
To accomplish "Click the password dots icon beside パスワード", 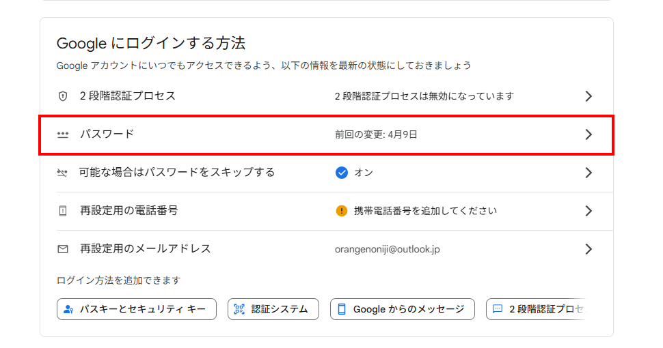I will [x=63, y=134].
